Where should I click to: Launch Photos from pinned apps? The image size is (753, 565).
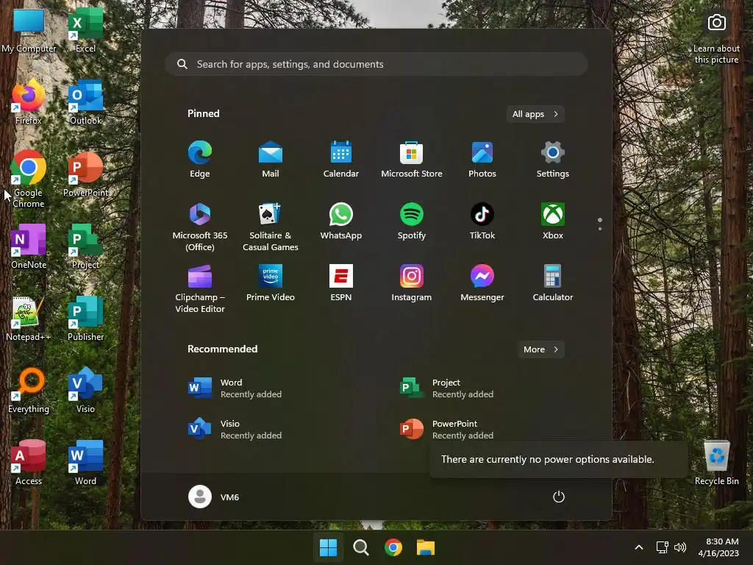(x=482, y=160)
